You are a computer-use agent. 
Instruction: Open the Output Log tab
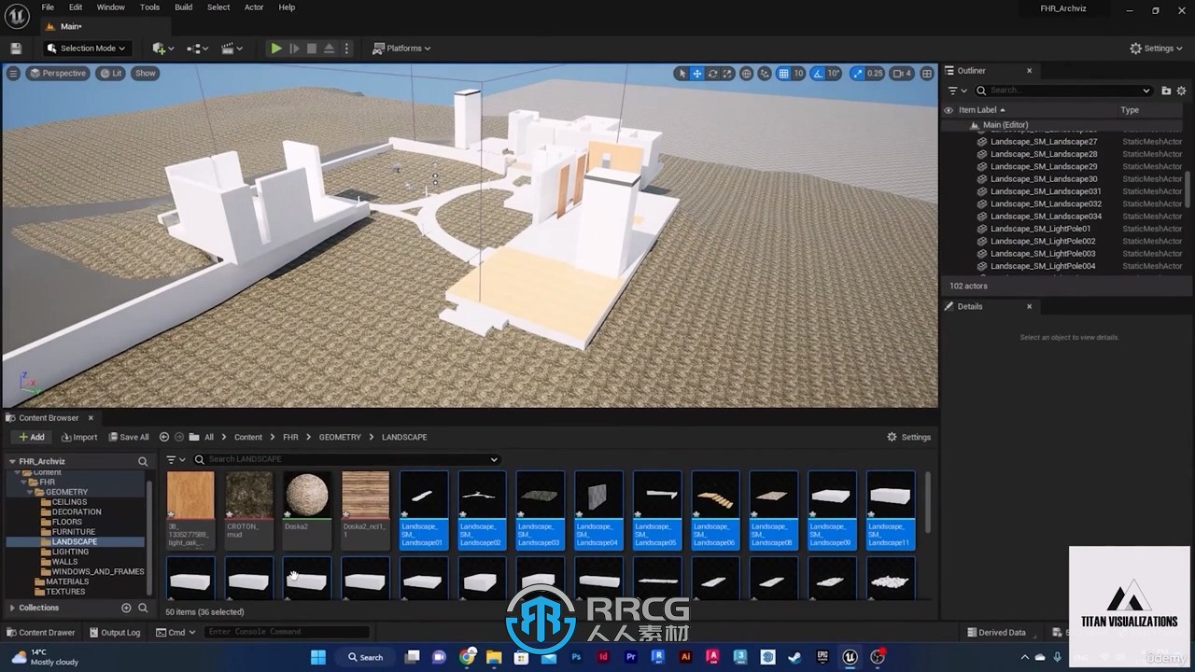tap(114, 632)
